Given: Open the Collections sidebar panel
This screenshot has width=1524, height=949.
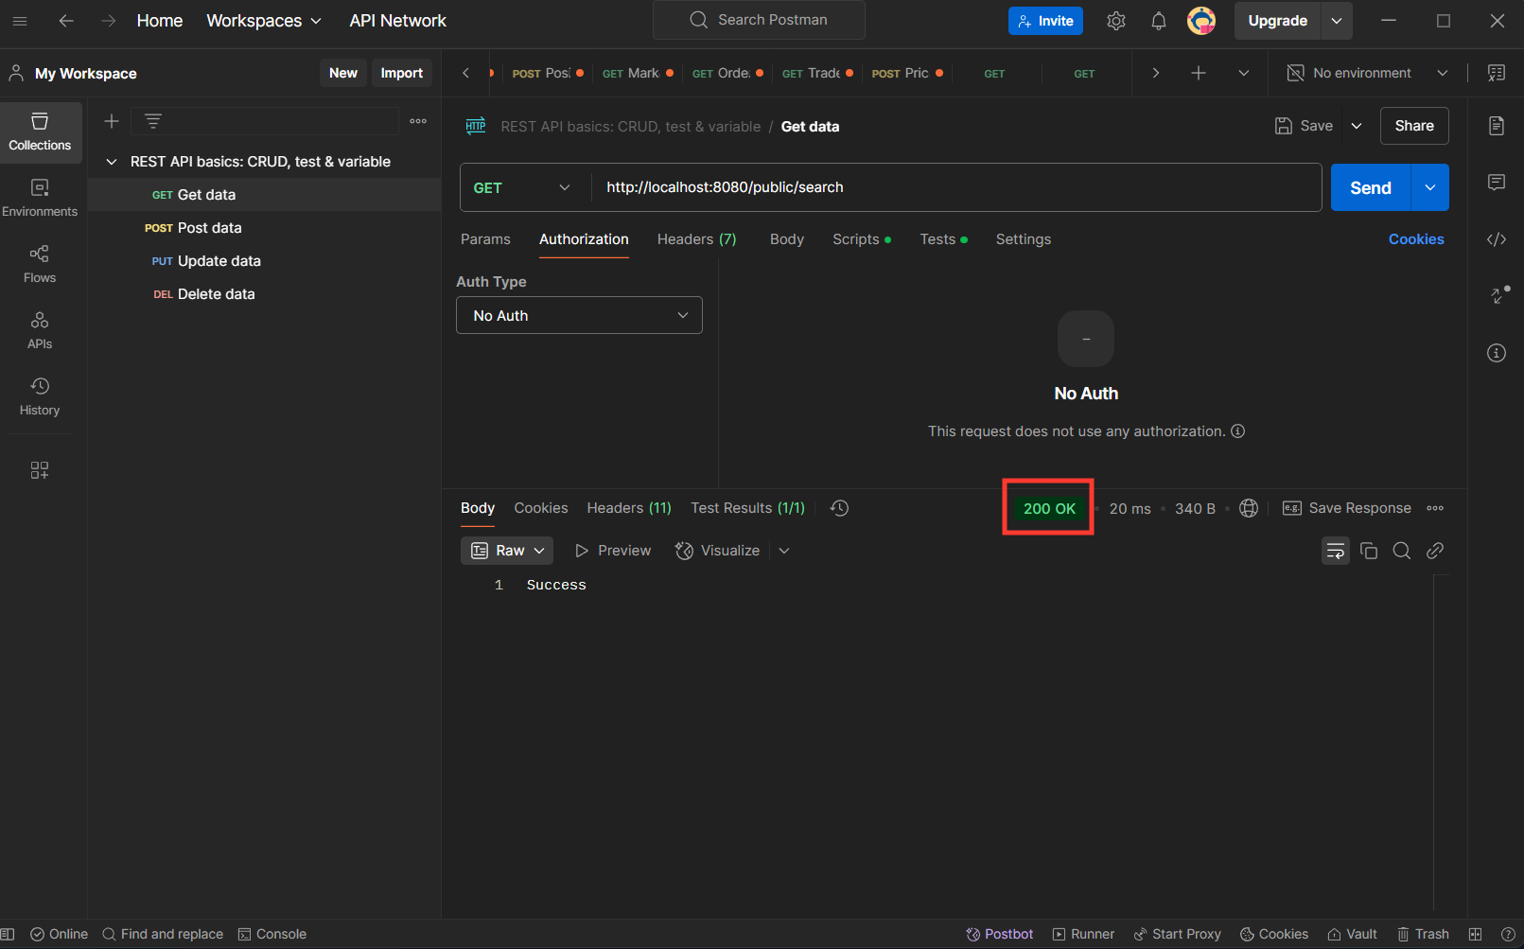Looking at the screenshot, I should 40,132.
